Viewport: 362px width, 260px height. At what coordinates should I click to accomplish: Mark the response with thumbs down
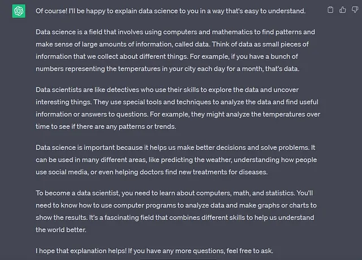click(355, 10)
